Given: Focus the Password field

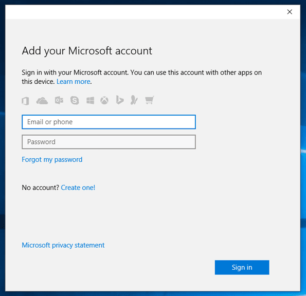Looking at the screenshot, I should coord(109,142).
